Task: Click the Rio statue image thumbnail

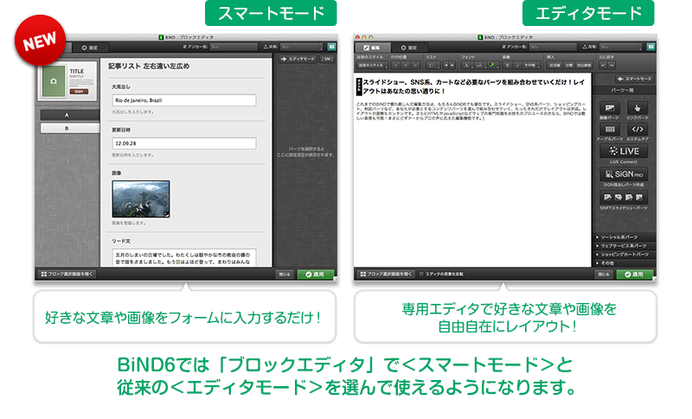Action: click(141, 199)
